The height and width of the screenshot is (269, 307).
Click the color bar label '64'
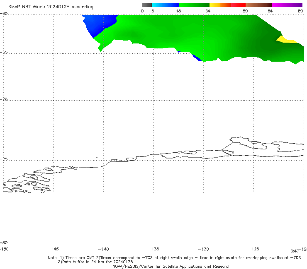(x=270, y=11)
